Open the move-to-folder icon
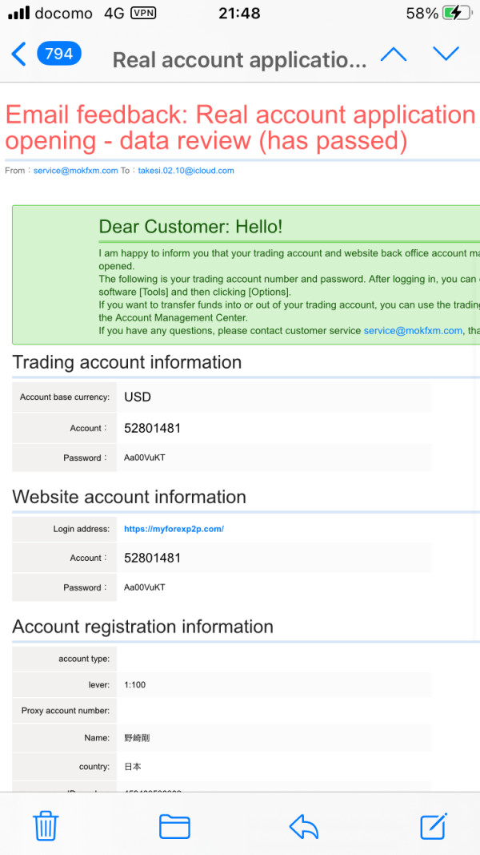The height and width of the screenshot is (855, 480). 174,827
